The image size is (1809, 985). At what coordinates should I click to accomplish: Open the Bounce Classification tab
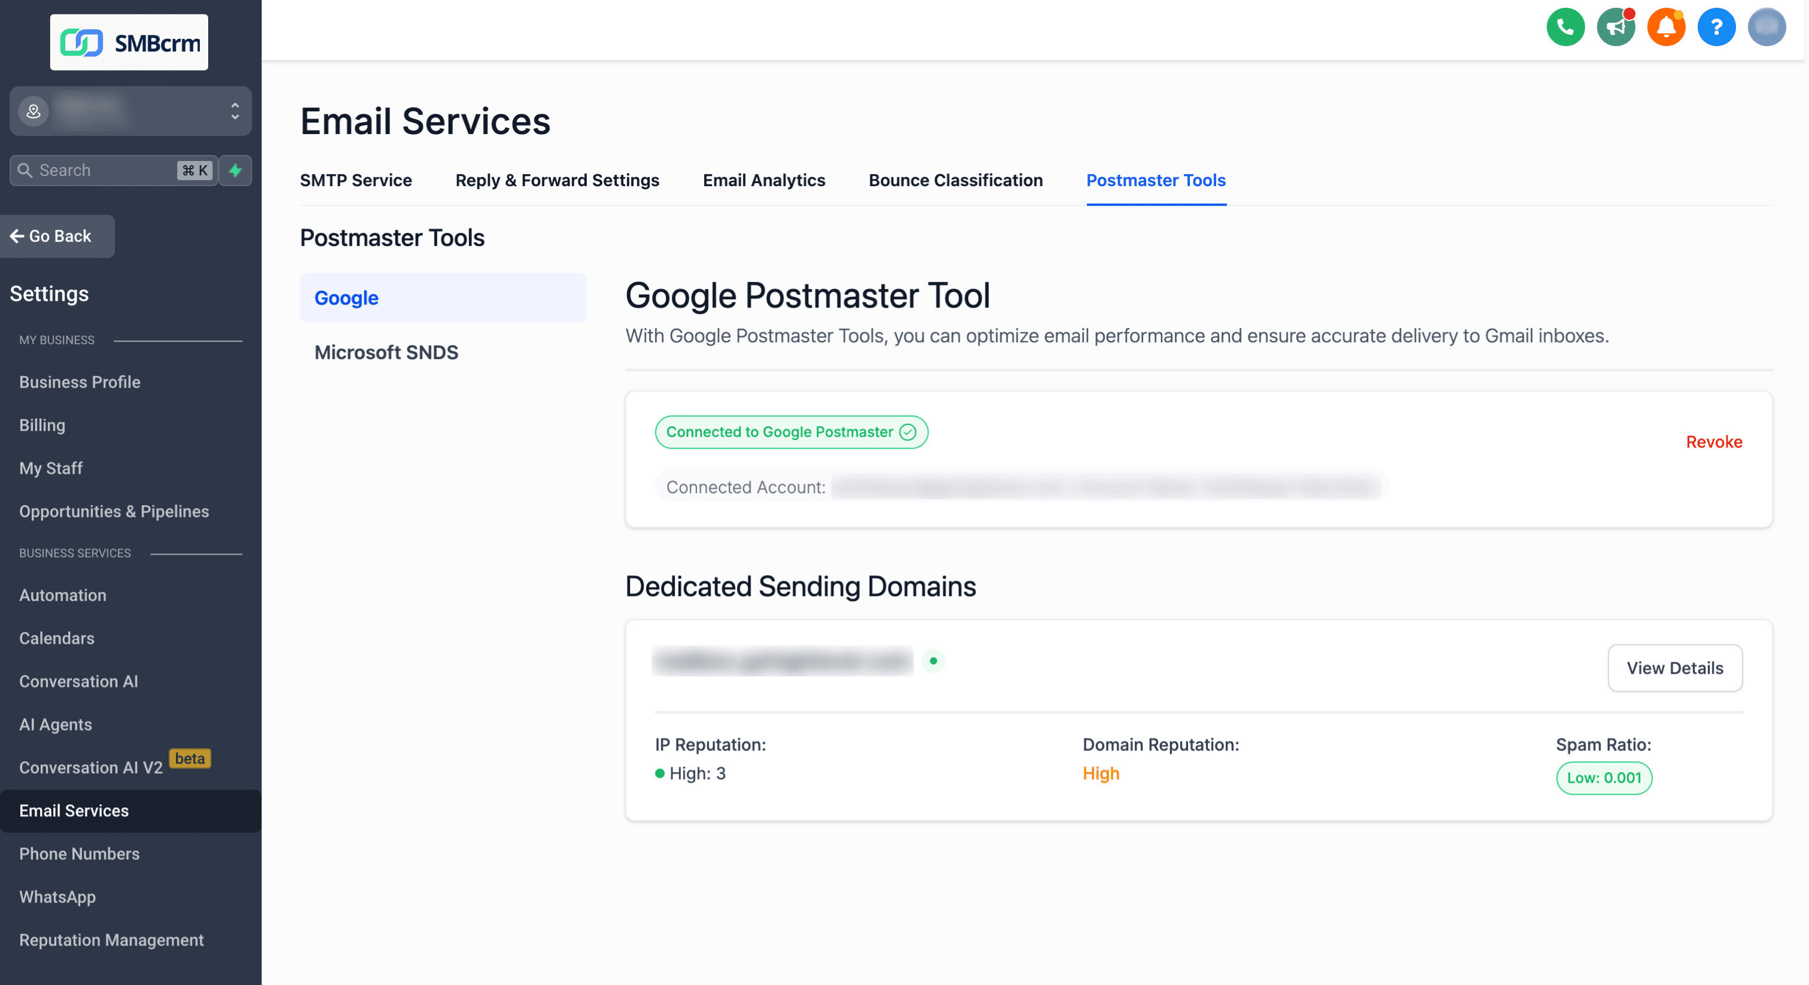pyautogui.click(x=956, y=181)
